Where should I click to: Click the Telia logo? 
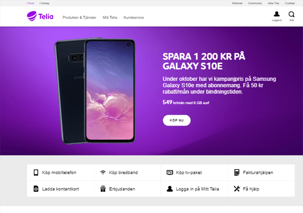pos(40,16)
